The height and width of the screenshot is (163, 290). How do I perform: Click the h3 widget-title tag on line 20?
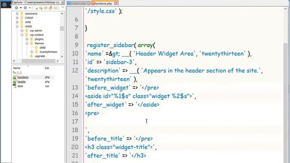[x=120, y=147]
